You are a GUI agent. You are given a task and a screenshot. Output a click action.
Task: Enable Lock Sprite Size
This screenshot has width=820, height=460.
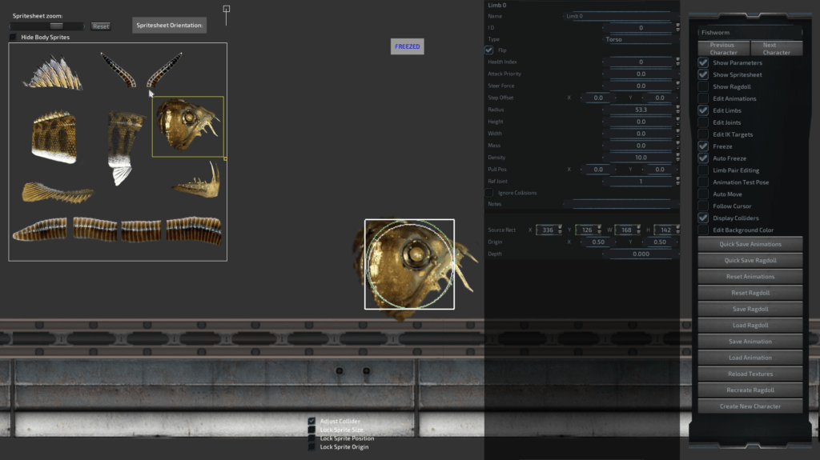click(x=312, y=430)
